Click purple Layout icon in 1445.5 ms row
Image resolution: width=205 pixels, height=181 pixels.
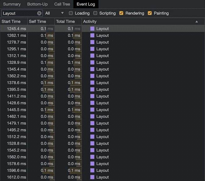[92, 110]
